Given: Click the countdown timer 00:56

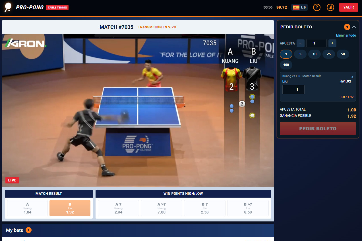Looking at the screenshot, I should pos(268,7).
